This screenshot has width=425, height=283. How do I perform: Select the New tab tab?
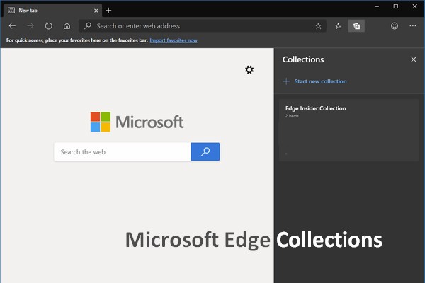click(x=53, y=11)
